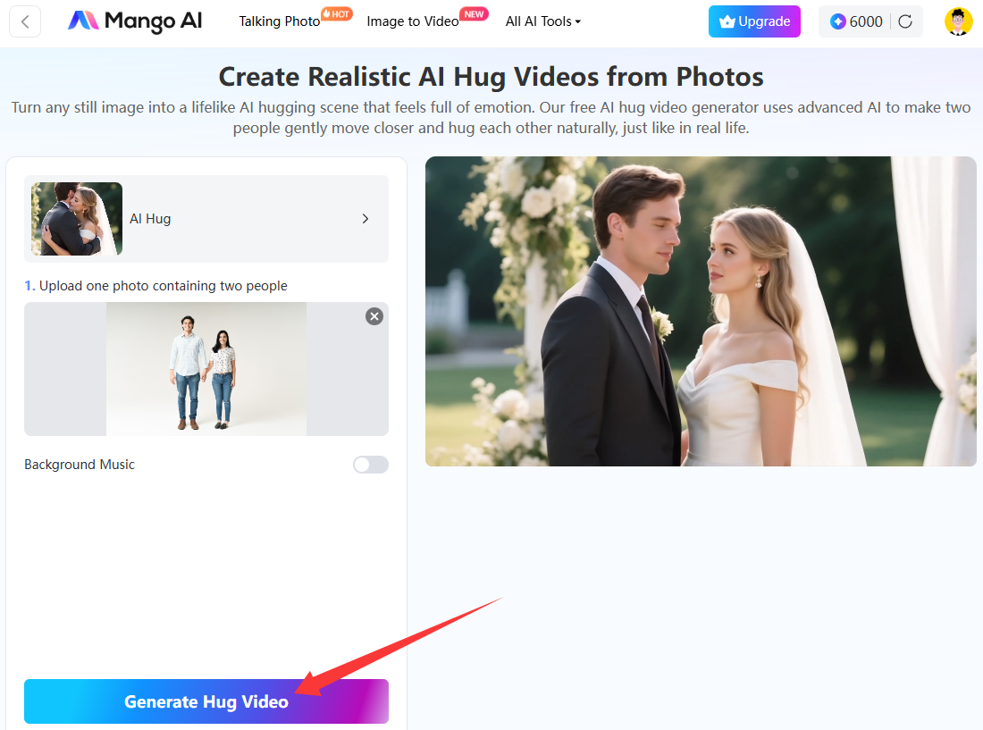Screen dimensions: 983x730
Task: Click the Mango AI logo
Action: pos(132,21)
